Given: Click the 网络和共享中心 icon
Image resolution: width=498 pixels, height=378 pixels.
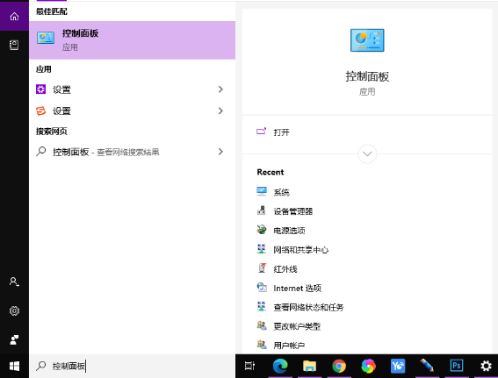Looking at the screenshot, I should tap(262, 248).
